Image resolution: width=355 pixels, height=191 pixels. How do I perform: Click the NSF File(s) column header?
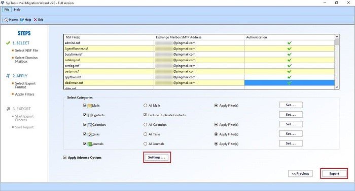[x=109, y=37]
